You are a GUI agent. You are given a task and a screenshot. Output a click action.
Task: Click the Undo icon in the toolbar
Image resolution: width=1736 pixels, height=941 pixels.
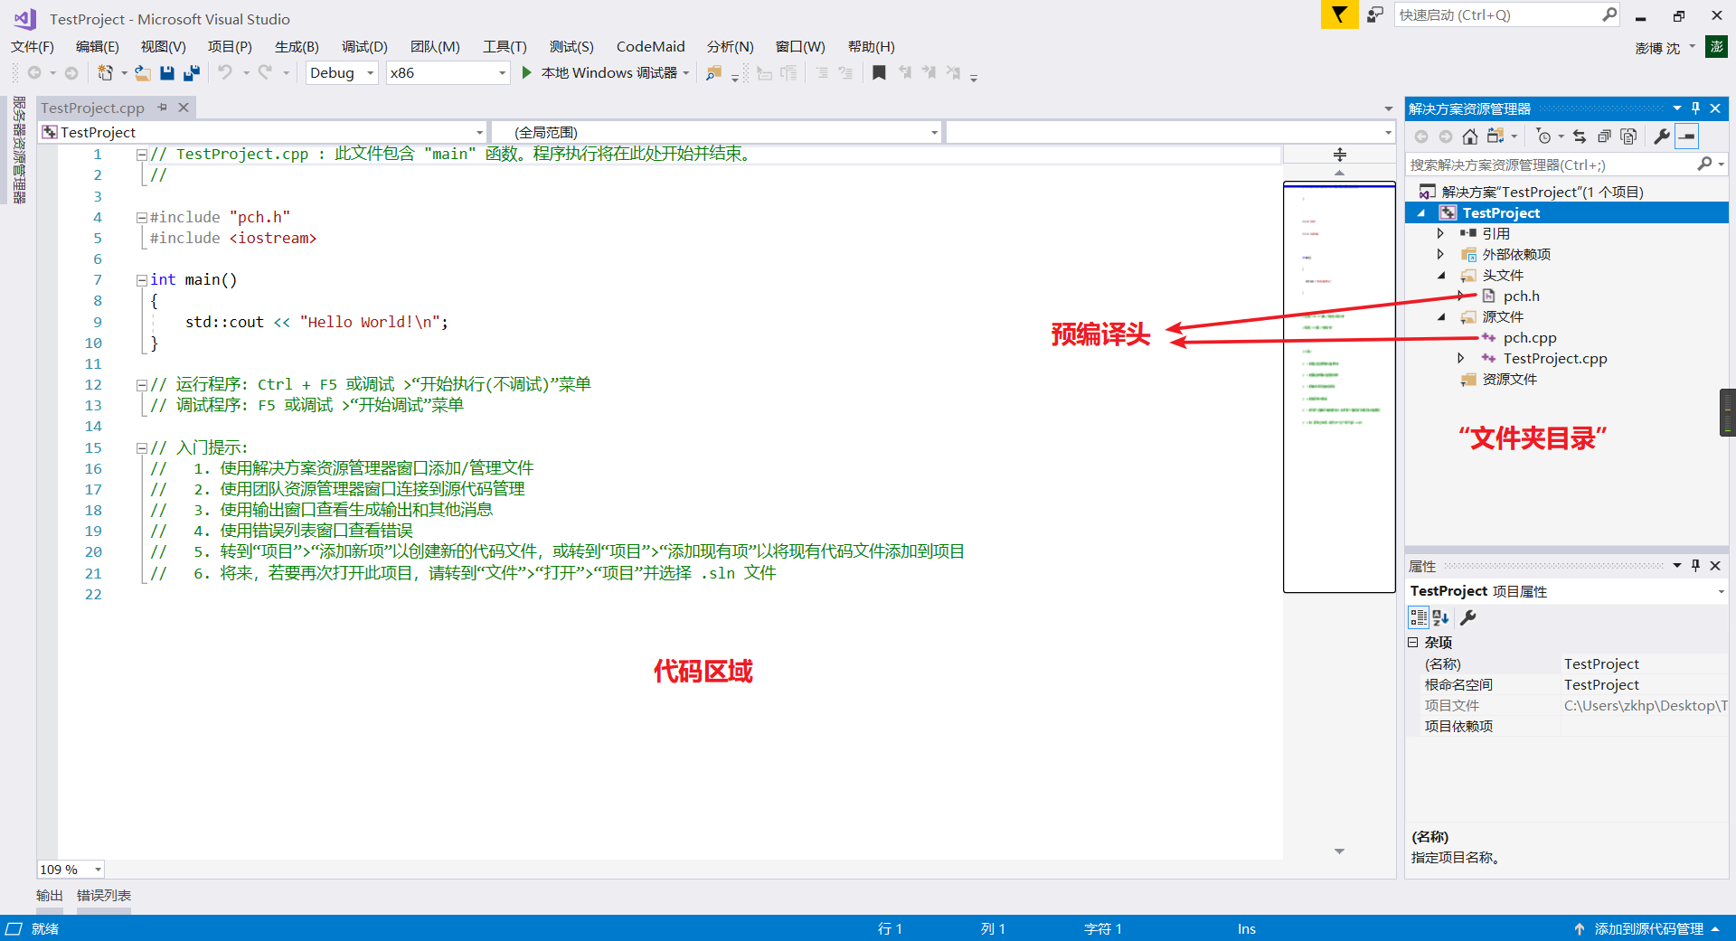click(226, 72)
